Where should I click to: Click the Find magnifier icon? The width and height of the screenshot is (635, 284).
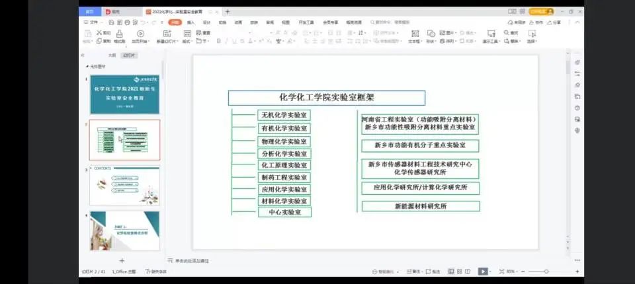pyautogui.click(x=507, y=33)
